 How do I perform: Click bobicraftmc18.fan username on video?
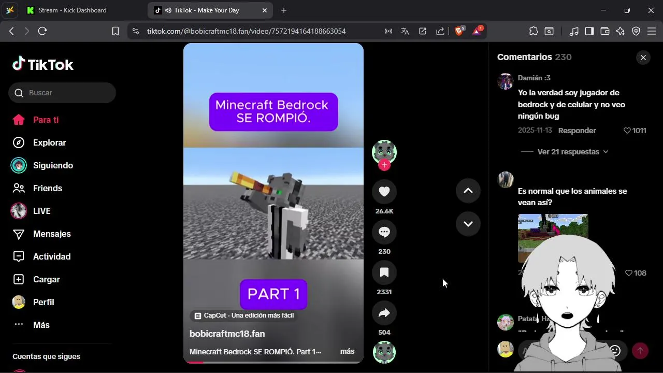coord(227,334)
